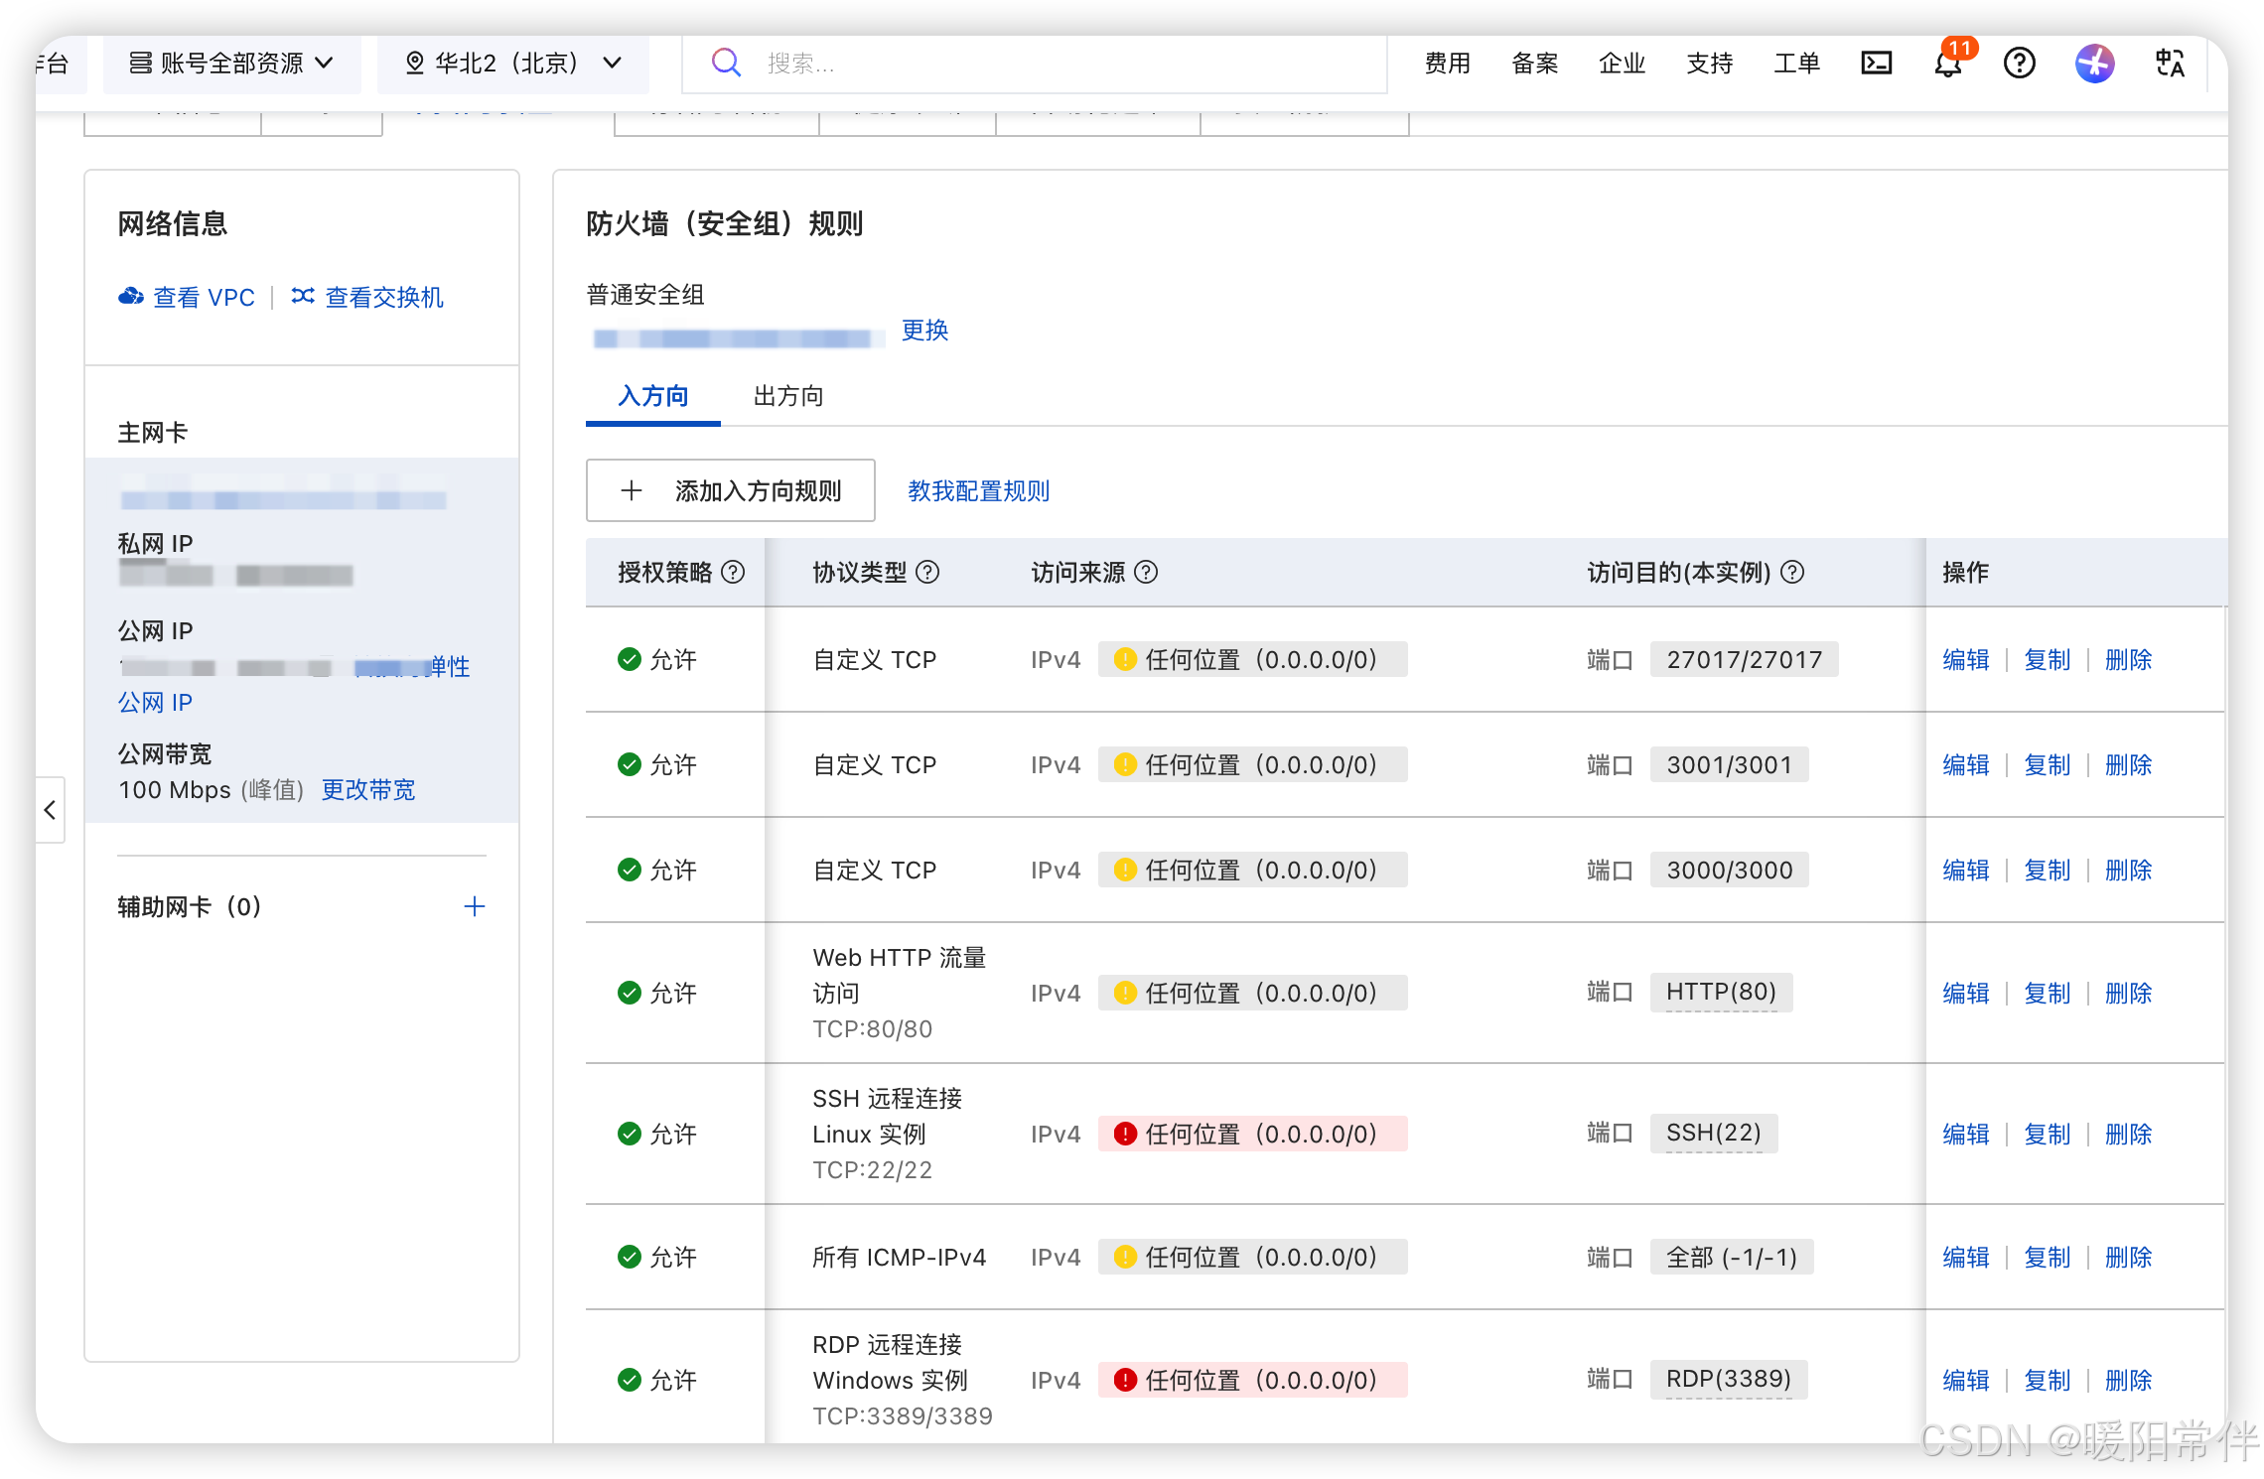Open the help question mark icon
Image resolution: width=2264 pixels, height=1479 pixels.
coord(2019,64)
